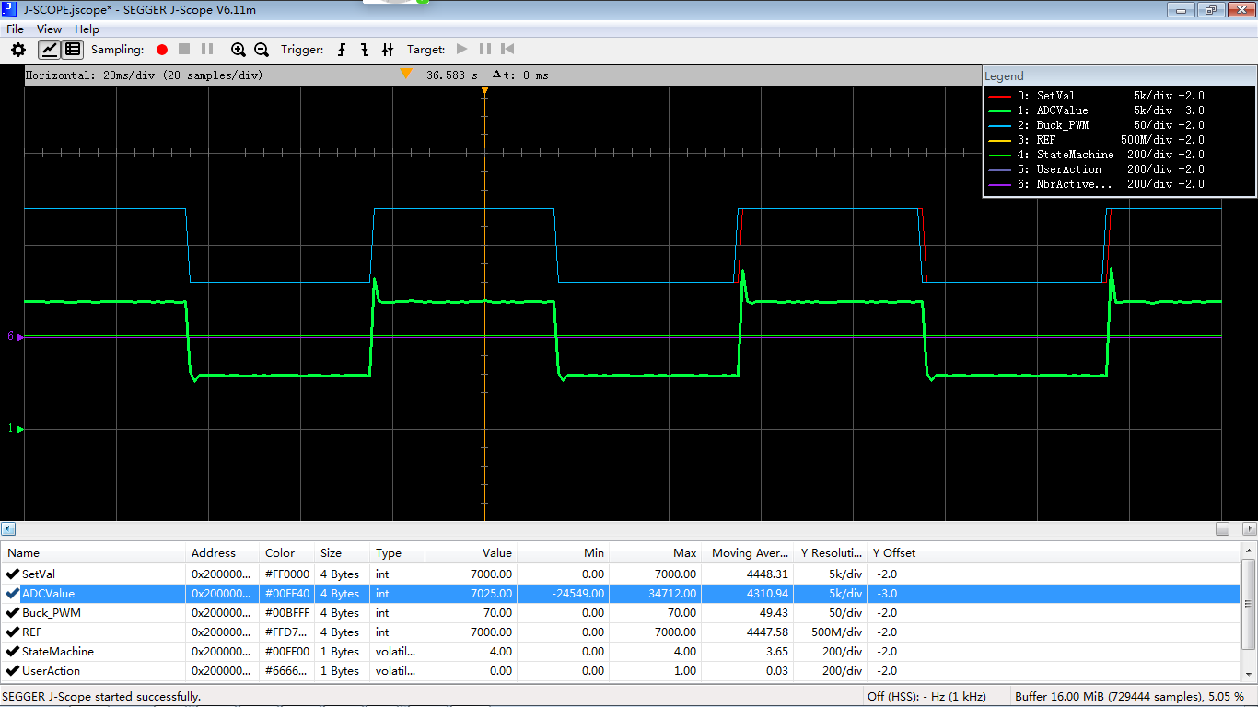Zoom in with magnifier plus icon

[x=239, y=50]
